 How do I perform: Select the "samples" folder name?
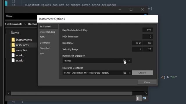21,50
